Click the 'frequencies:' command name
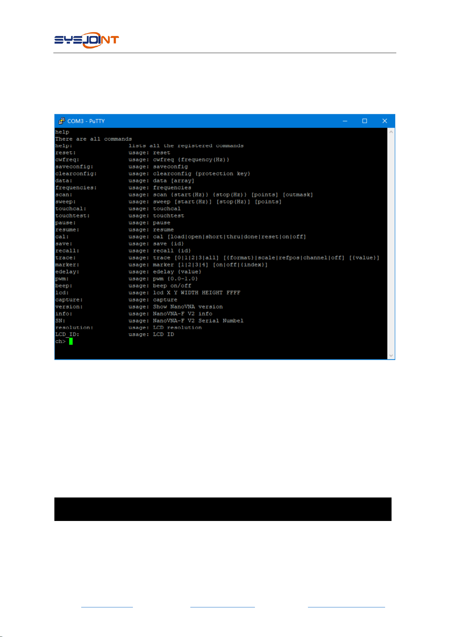 pos(76,187)
